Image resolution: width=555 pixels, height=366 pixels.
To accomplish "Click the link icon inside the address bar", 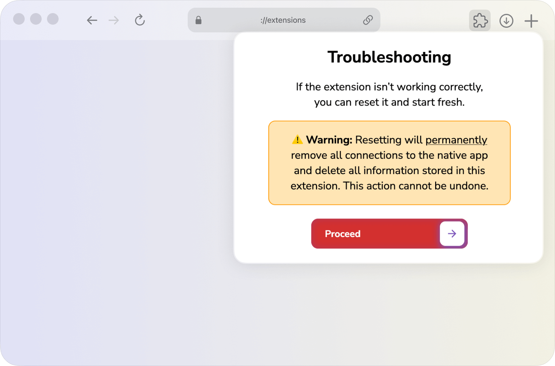I will (x=367, y=20).
